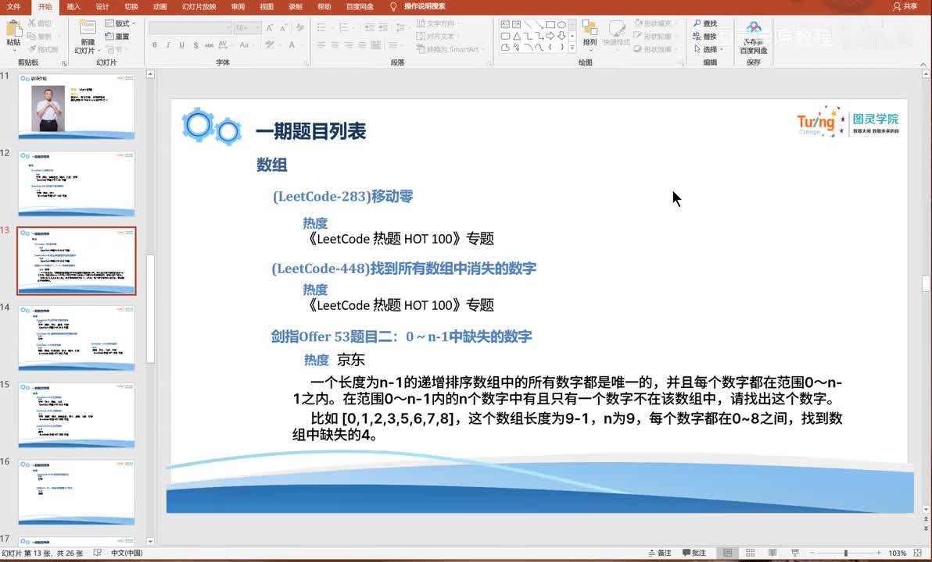Click language indicator 中文(中国)
This screenshot has height=562, width=932.
127,553
